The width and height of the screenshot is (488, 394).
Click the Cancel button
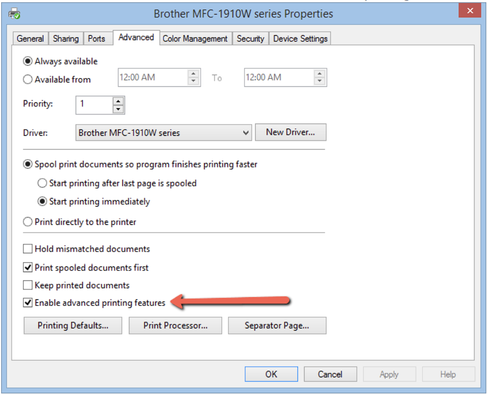(330, 374)
